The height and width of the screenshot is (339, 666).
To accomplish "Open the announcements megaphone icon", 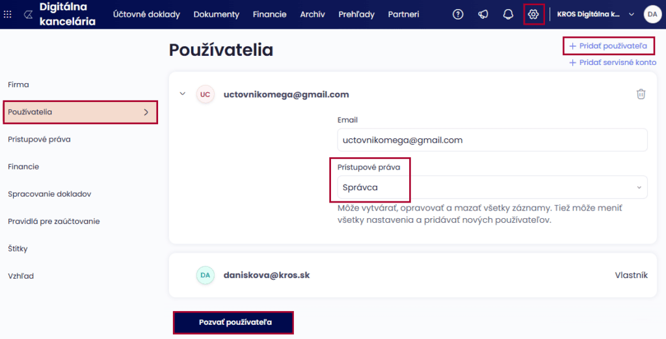I will pyautogui.click(x=483, y=14).
